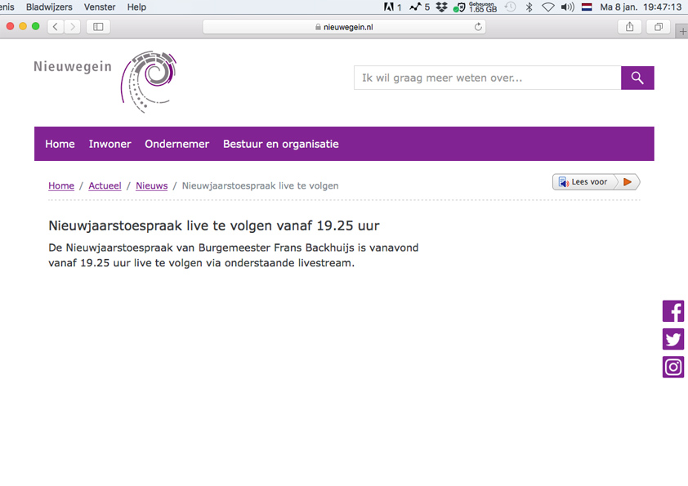Select Inwoner in the purple navigation
This screenshot has width=688, height=486.
click(x=109, y=144)
